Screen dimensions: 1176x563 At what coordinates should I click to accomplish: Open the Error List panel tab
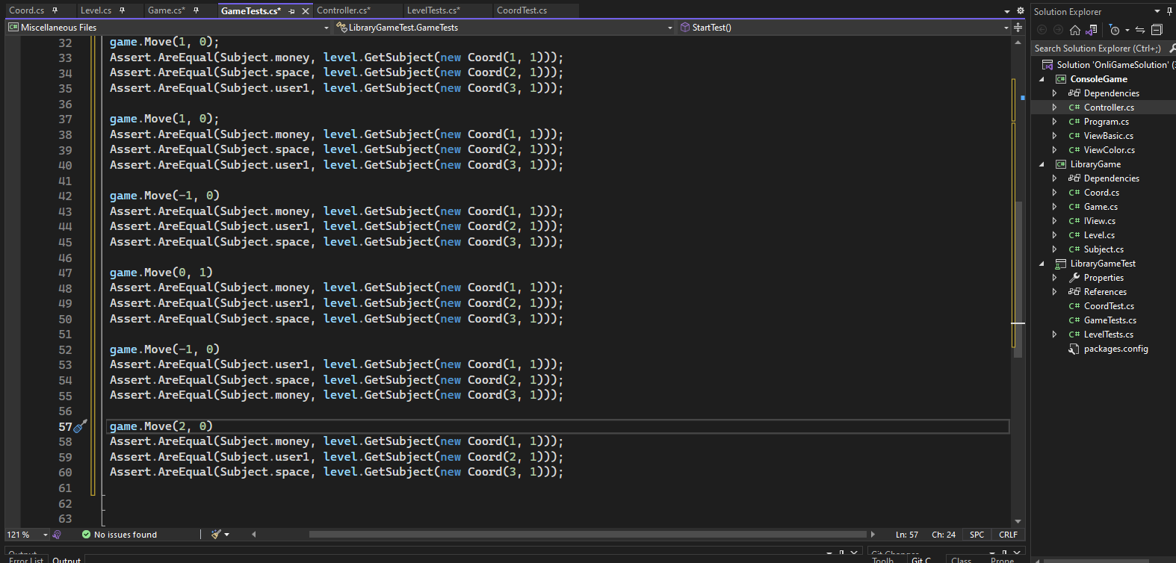tap(26, 559)
